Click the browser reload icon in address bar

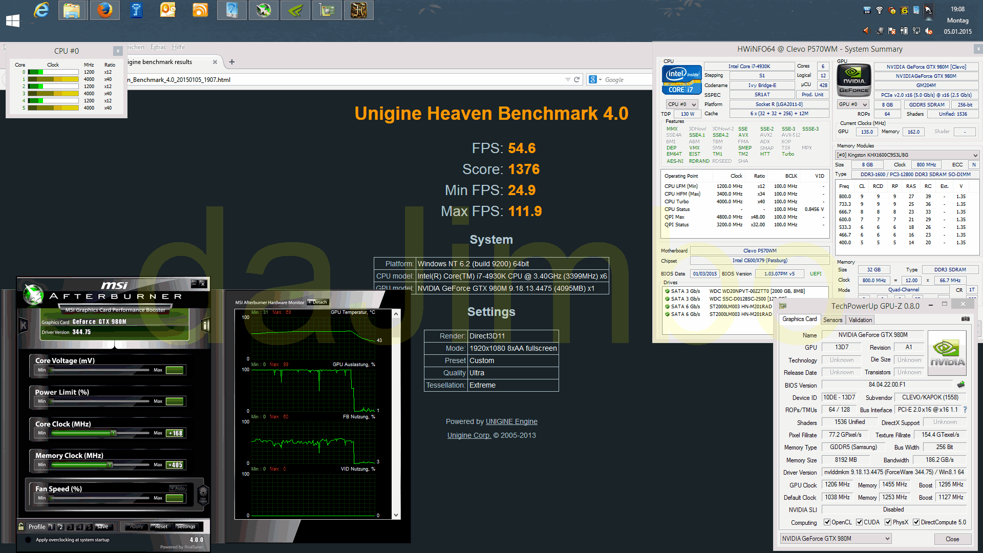click(x=577, y=79)
